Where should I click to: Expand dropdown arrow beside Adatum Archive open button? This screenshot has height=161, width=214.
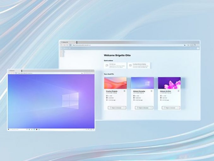click(178, 108)
